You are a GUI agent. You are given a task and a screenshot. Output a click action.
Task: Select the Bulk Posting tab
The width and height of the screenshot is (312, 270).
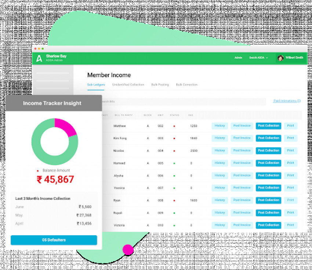tap(160, 85)
